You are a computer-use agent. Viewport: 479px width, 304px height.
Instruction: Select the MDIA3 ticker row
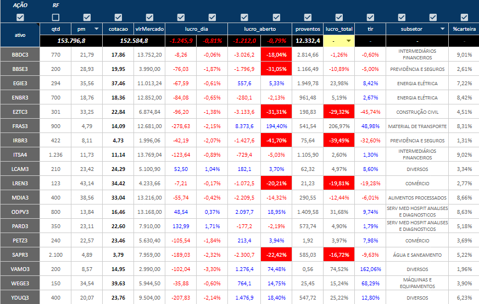click(20, 197)
